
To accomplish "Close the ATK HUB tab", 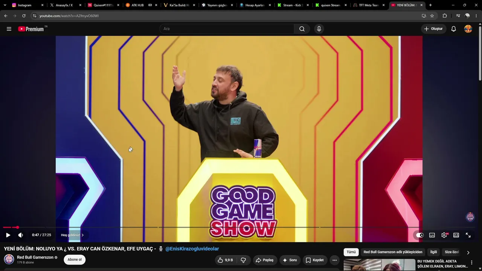I will (156, 5).
